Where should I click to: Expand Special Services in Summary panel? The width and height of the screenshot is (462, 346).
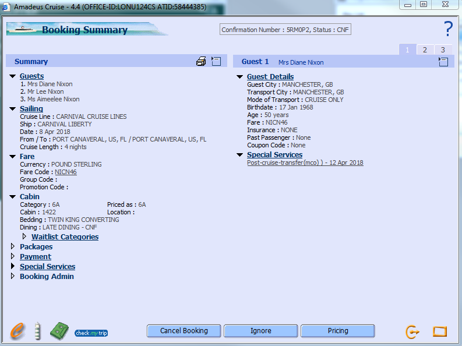[13, 266]
